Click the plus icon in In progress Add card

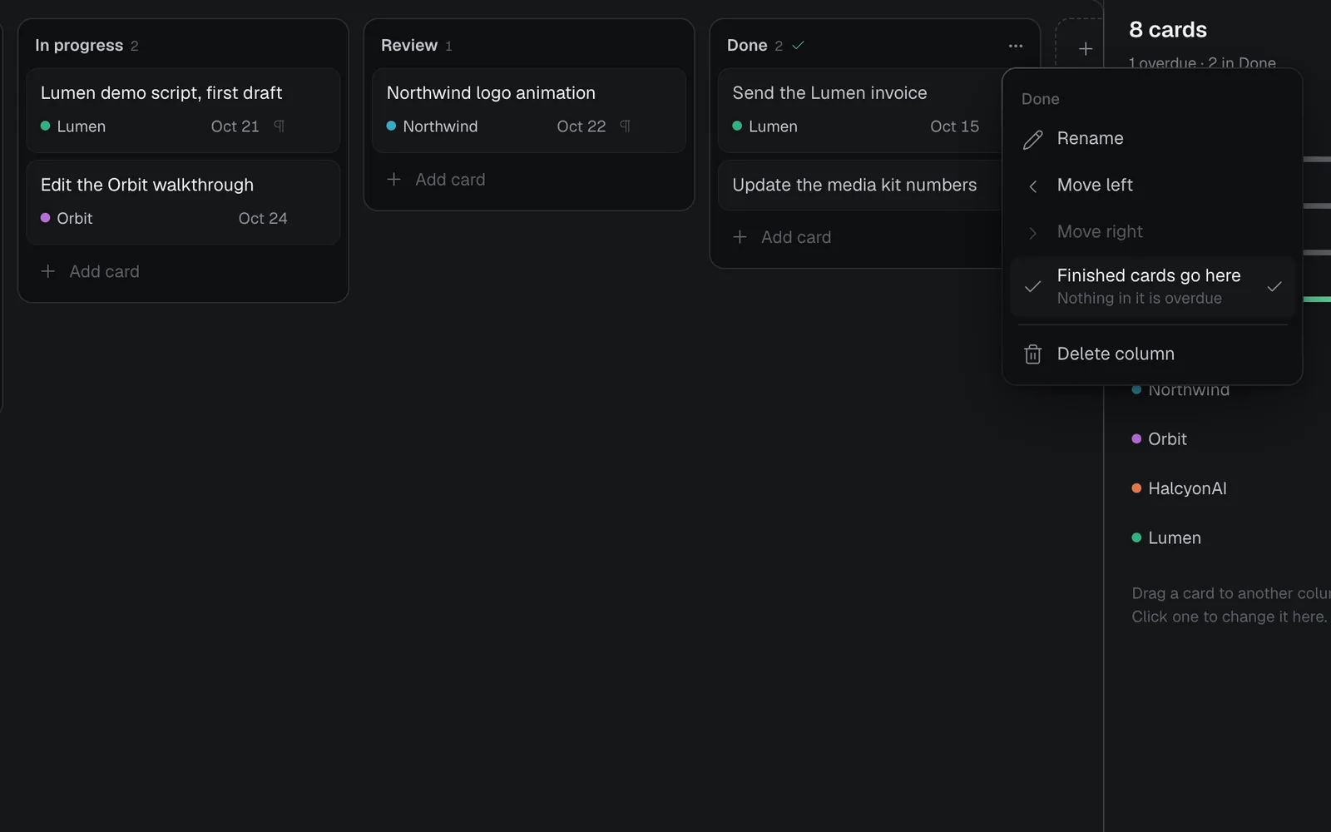pos(48,272)
